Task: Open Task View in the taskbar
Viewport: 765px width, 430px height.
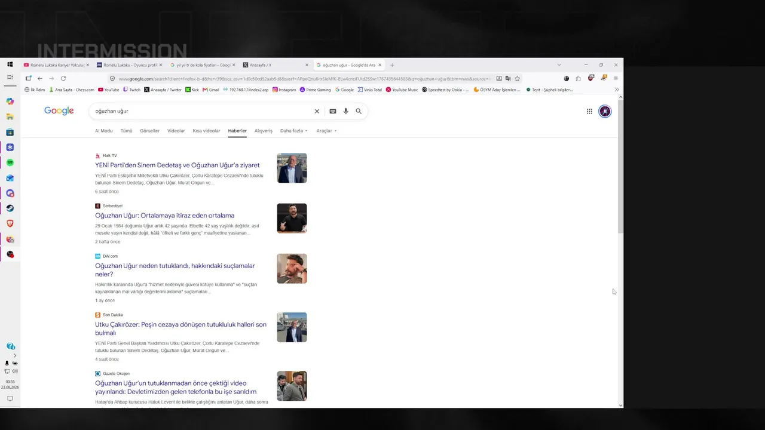Action: coord(10,78)
